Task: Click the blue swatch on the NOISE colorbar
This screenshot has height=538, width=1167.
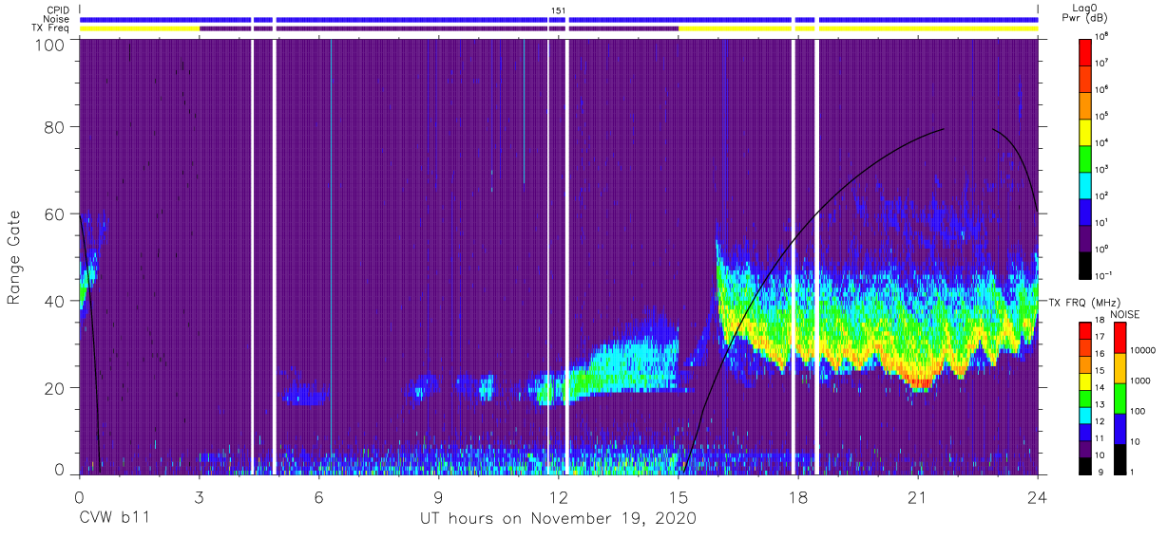Action: [x=1120, y=429]
